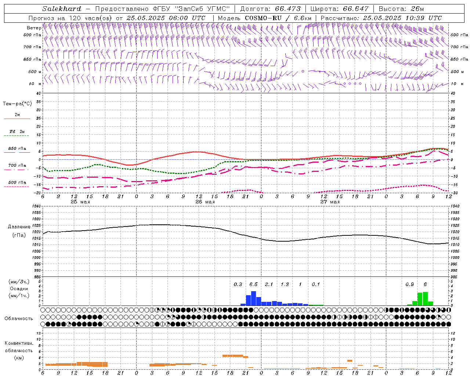Select the 26 мая date marker
470x376 pixels.
pos(205,202)
